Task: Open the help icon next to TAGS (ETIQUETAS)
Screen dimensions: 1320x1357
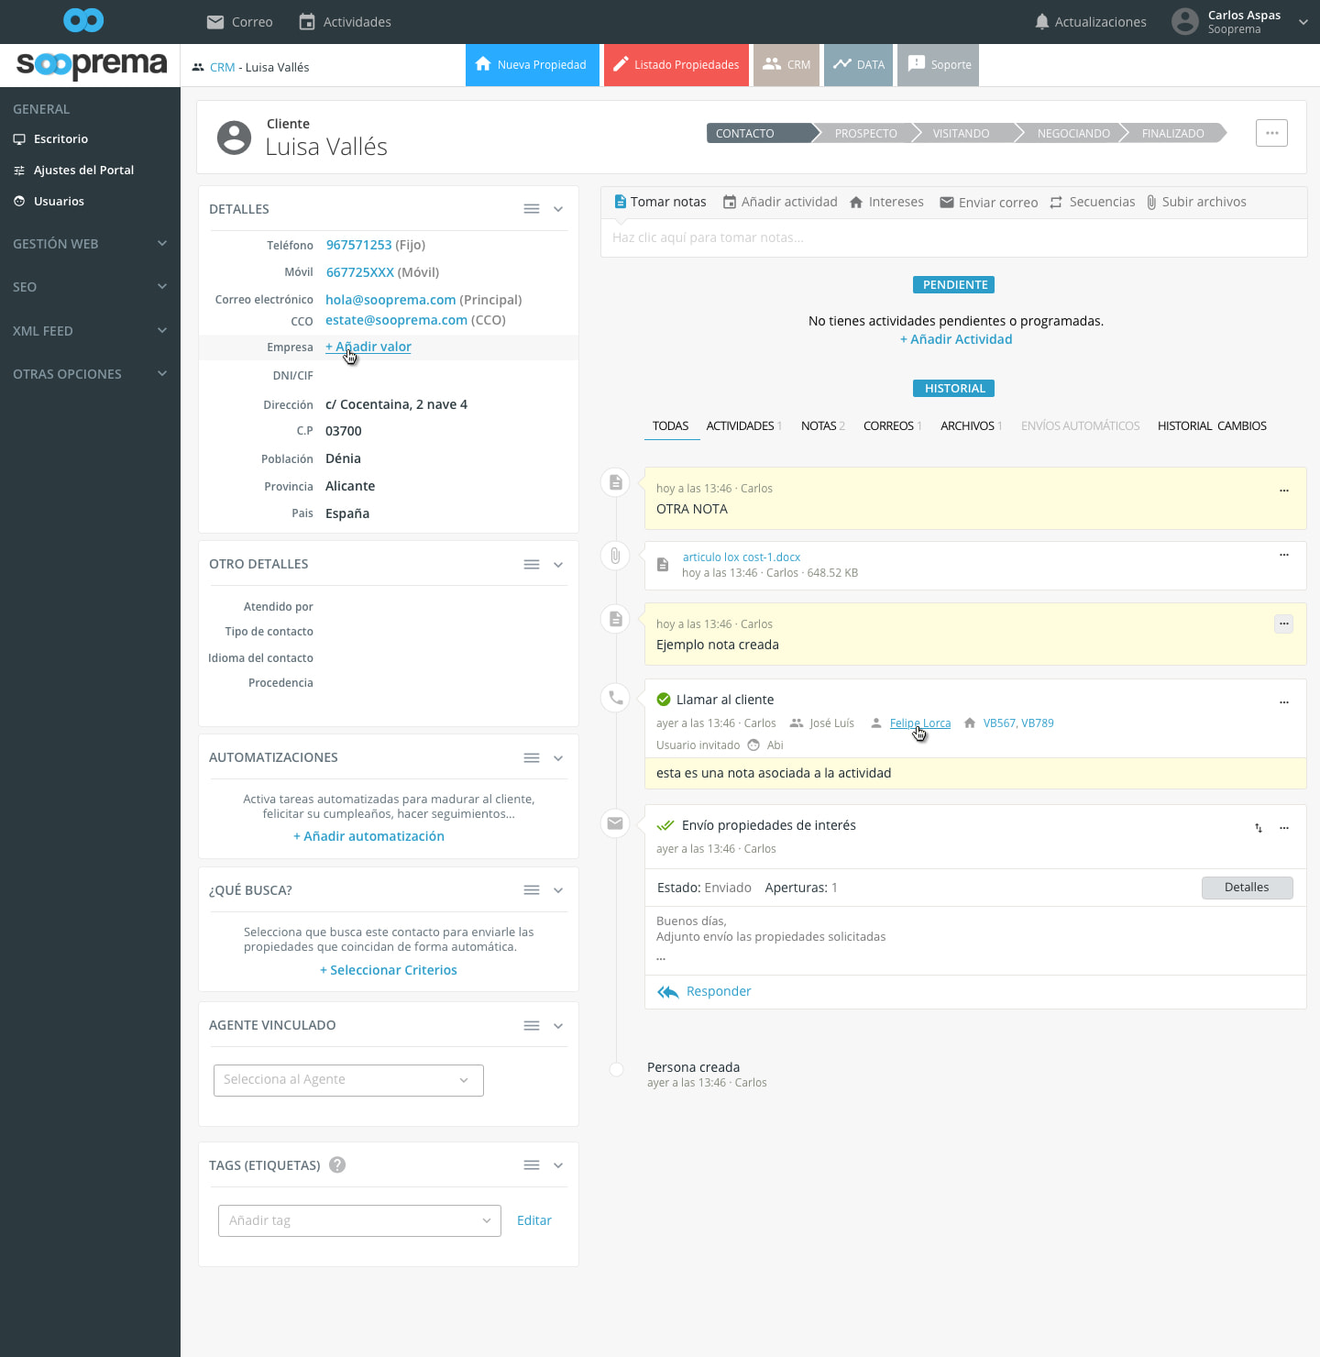Action: (337, 1165)
